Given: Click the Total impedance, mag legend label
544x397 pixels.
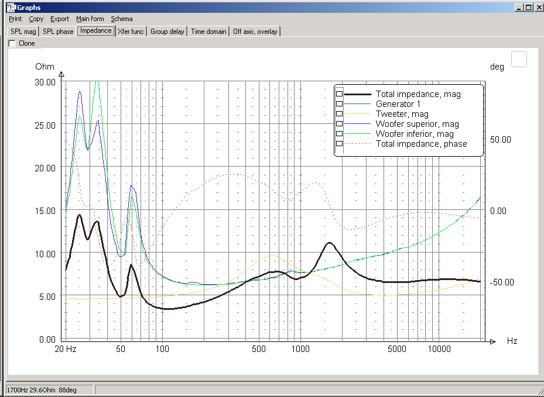Looking at the screenshot, I should click(x=419, y=94).
